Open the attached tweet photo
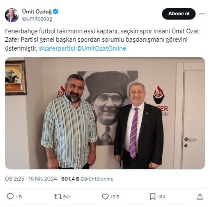The width and height of the screenshot is (211, 207). 105,113
